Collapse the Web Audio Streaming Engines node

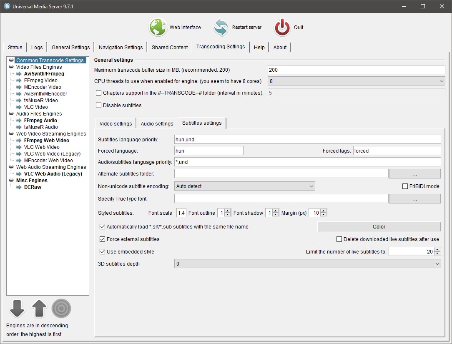[11, 167]
